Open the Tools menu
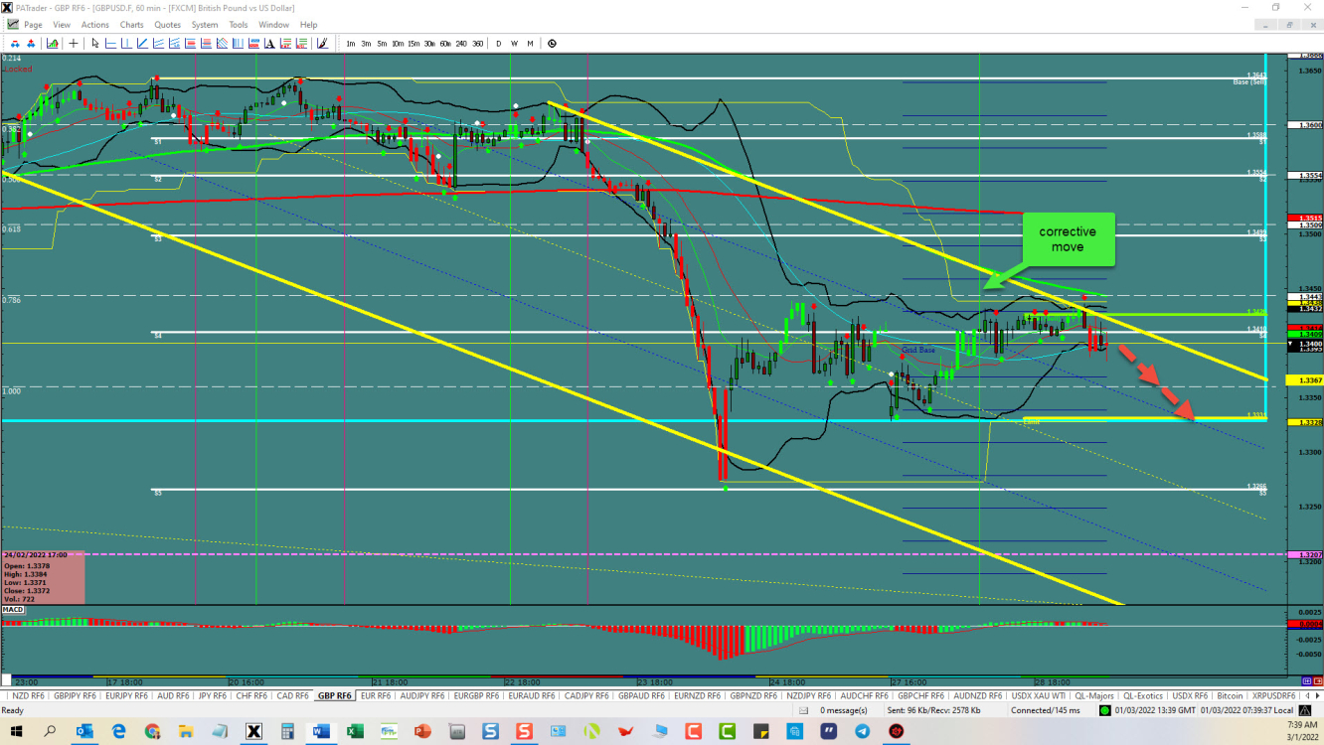The image size is (1324, 745). tap(239, 24)
